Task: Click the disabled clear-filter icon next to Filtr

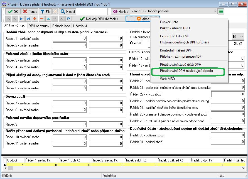Action: pos(55,11)
